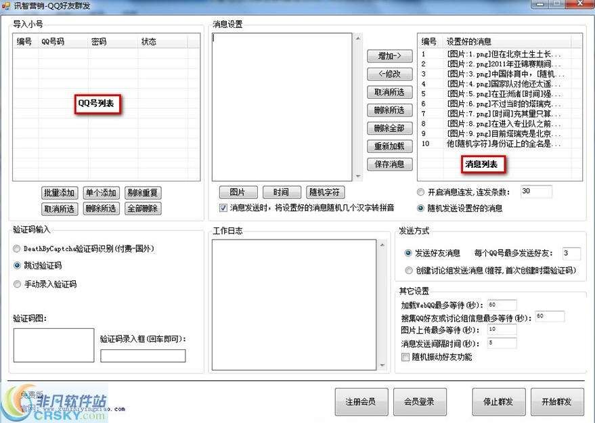Screen dimensions: 595x423
Task: Click the 单个添加 button
Action: (x=102, y=192)
